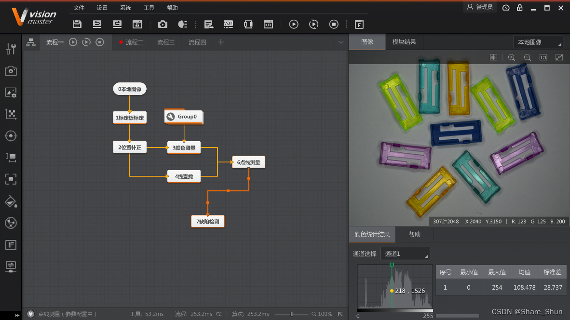Open the Group0 module group
Image resolution: width=570 pixels, height=320 pixels.
tap(184, 117)
